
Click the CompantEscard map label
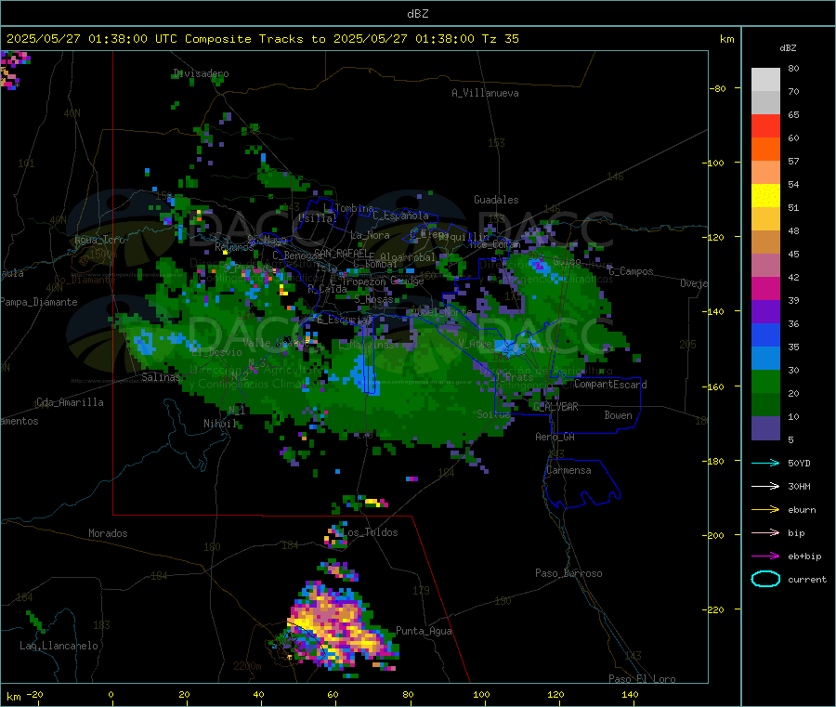[x=610, y=384]
